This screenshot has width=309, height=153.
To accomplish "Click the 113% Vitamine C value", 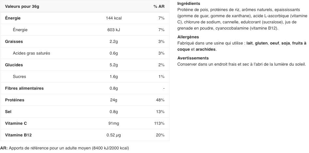I will point(159,123).
